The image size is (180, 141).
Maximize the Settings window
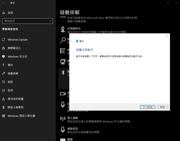point(168,3)
